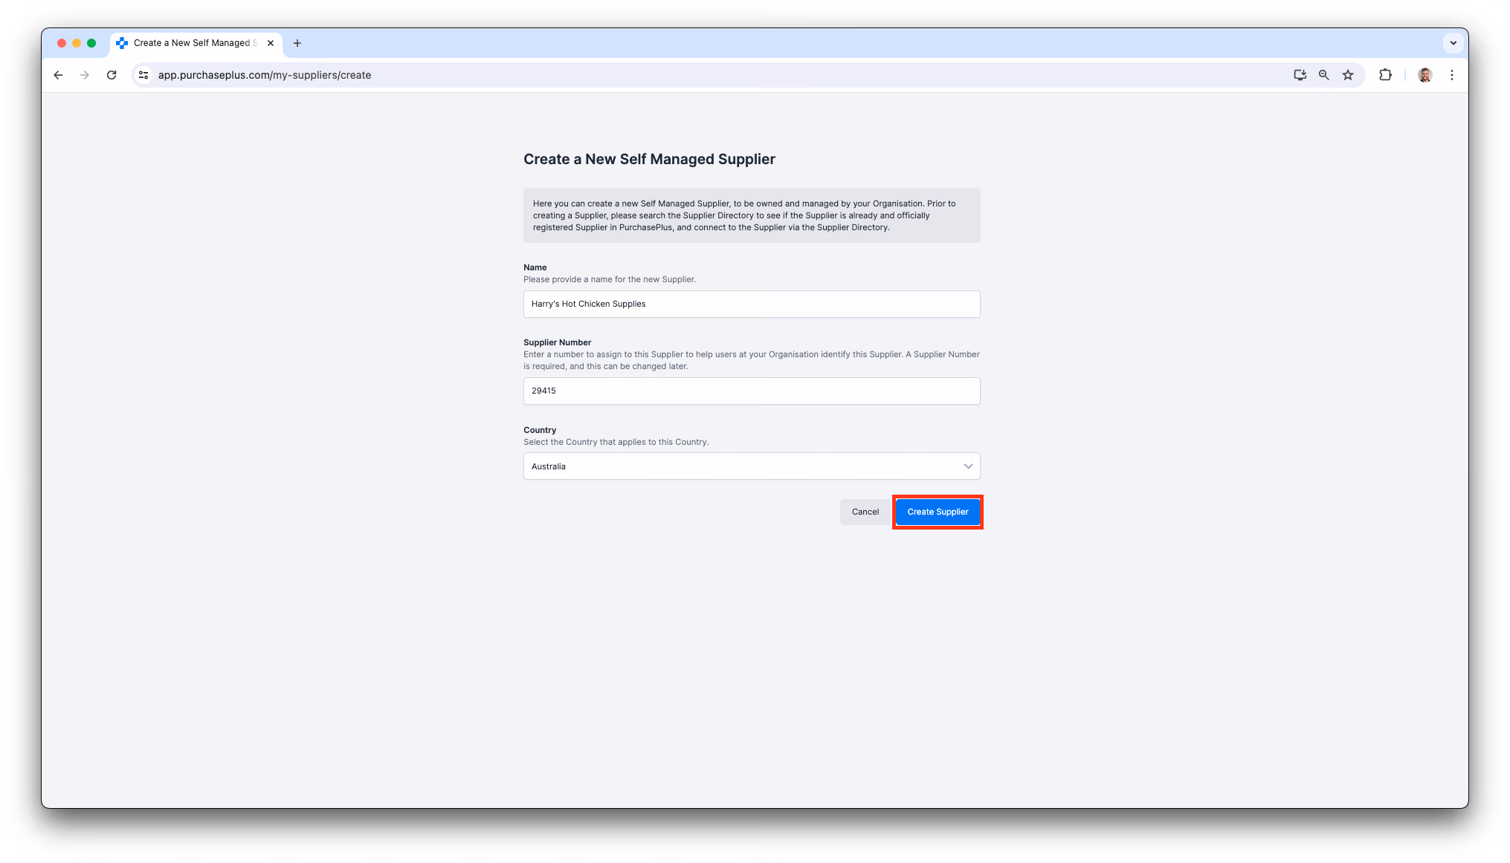This screenshot has height=863, width=1510.
Task: Open the Country dropdown showing Australia
Action: 752,466
